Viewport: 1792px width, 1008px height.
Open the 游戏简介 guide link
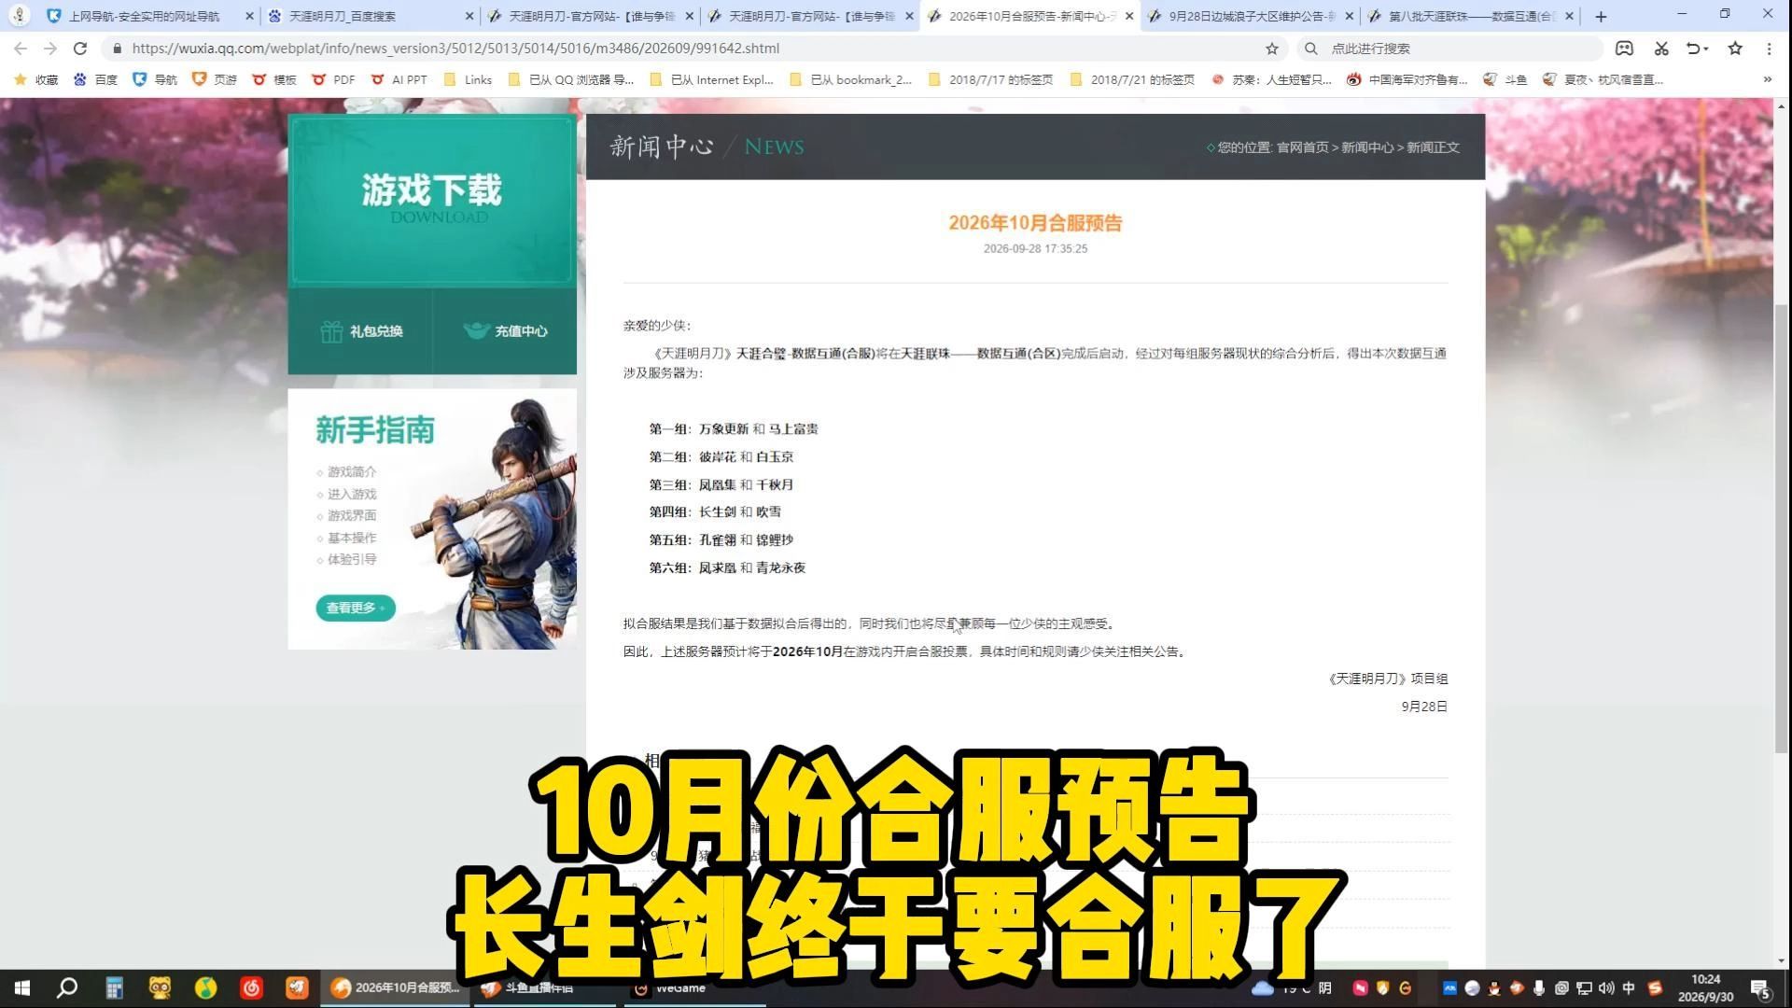pos(352,472)
